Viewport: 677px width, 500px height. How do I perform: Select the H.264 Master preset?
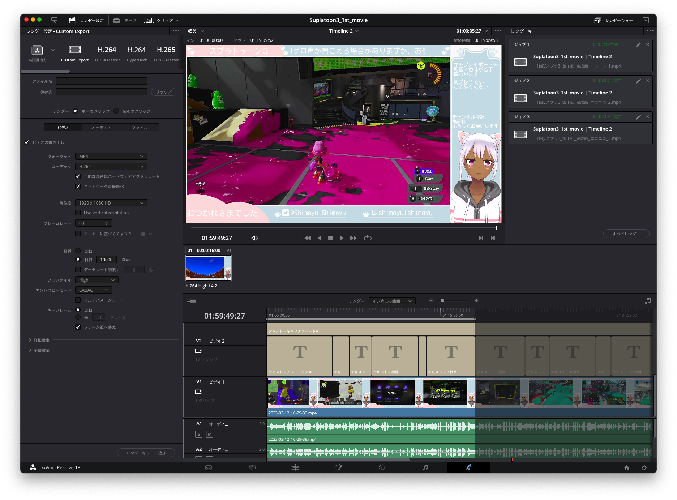pos(107,54)
